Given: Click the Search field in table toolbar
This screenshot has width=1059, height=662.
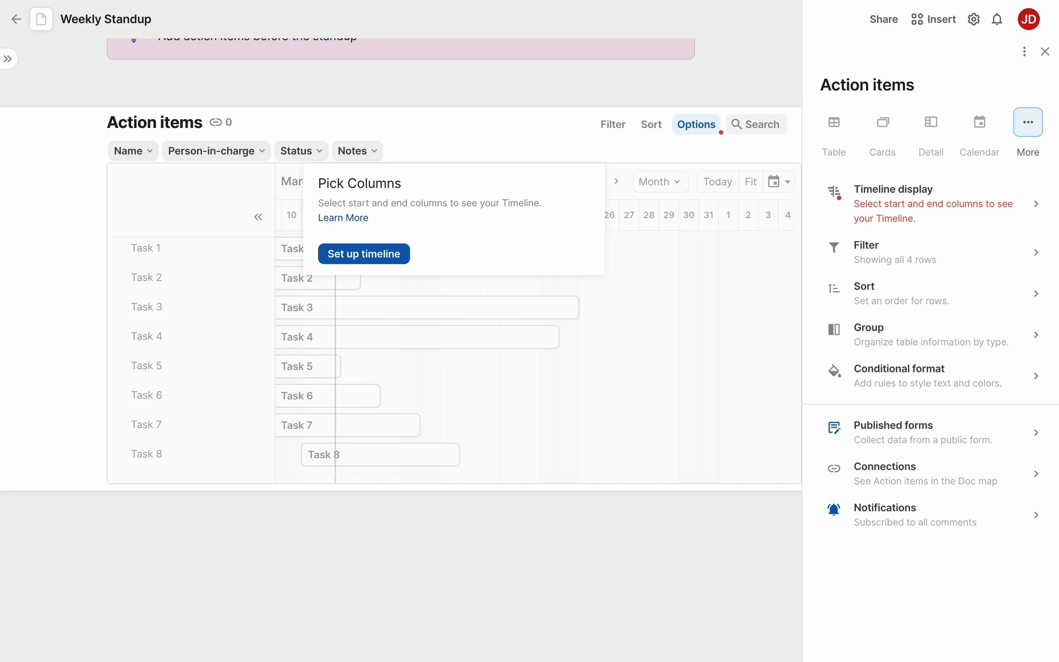Looking at the screenshot, I should point(756,124).
